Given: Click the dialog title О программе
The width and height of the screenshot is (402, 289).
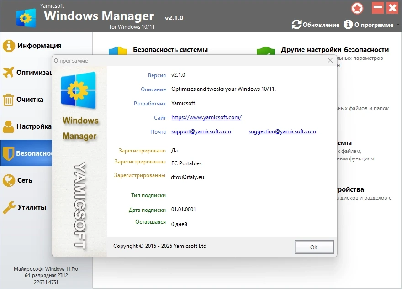Looking at the screenshot, I should coord(71,61).
